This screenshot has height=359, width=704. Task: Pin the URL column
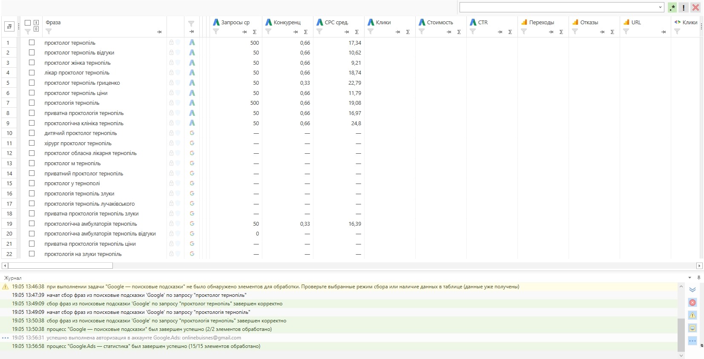coord(664,32)
